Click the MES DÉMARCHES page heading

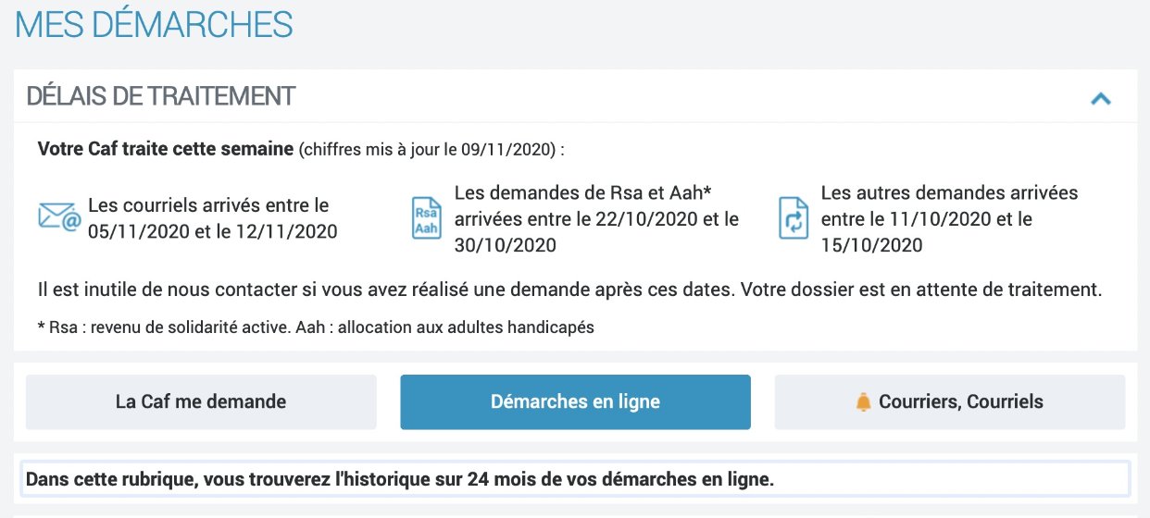[154, 24]
